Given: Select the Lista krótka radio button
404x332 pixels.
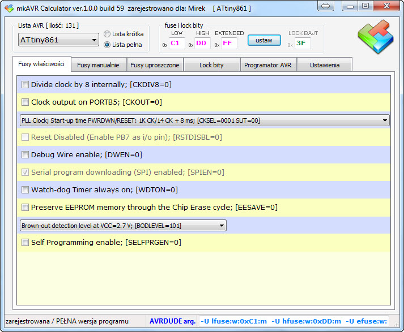Looking at the screenshot, I should [x=107, y=34].
